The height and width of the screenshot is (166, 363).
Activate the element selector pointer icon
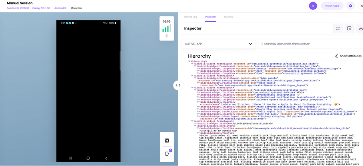pos(349,29)
